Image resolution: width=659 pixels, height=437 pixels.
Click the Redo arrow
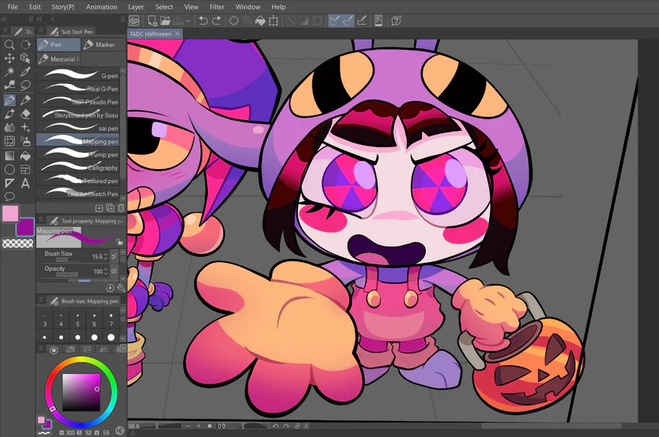point(217,20)
